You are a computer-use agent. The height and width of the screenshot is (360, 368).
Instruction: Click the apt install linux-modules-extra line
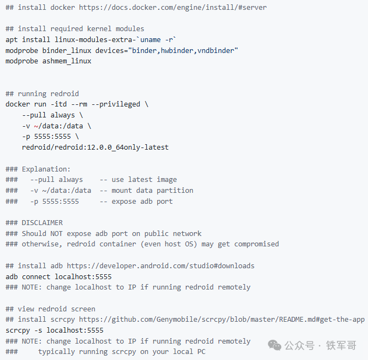click(91, 40)
